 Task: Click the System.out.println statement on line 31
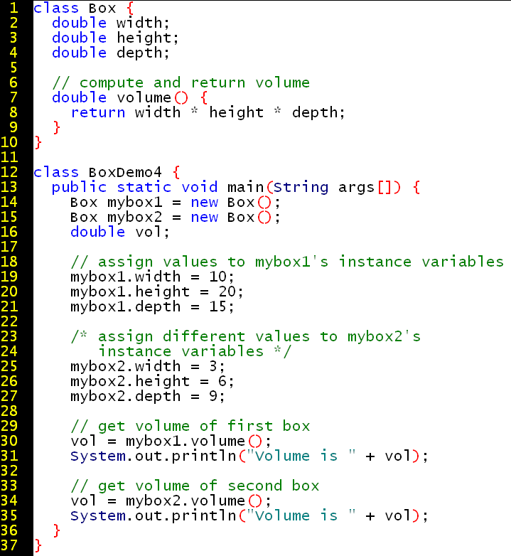(249, 456)
